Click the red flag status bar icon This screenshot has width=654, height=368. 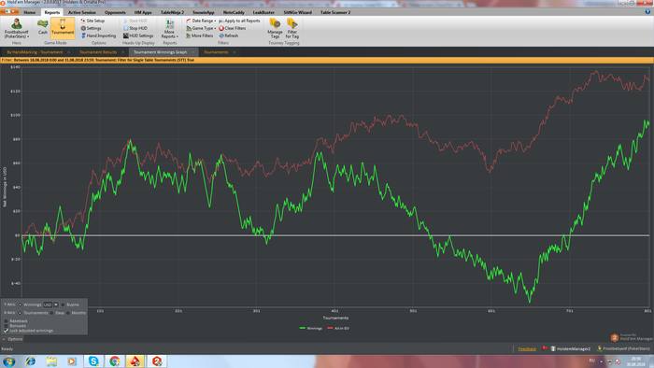pyautogui.click(x=545, y=348)
